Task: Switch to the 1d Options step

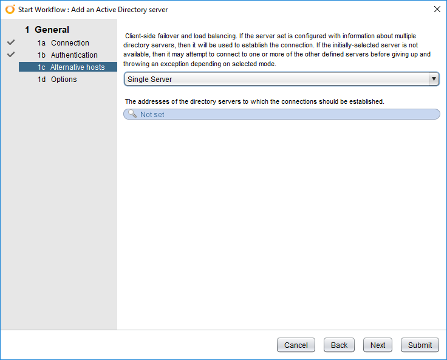Action: tap(57, 80)
